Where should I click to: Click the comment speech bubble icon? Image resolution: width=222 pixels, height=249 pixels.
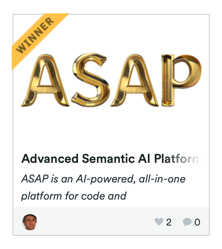pyautogui.click(x=187, y=222)
